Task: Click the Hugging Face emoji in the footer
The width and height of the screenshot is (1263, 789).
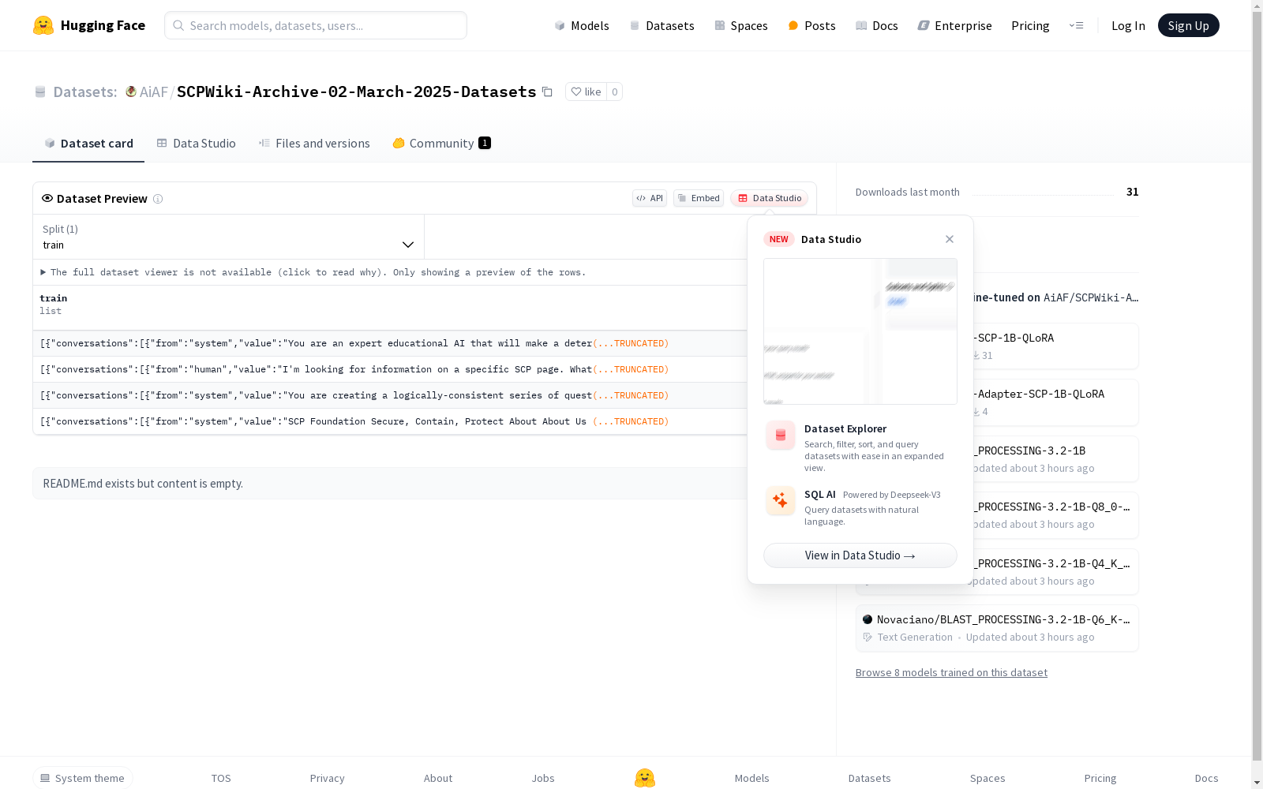Action: [645, 778]
